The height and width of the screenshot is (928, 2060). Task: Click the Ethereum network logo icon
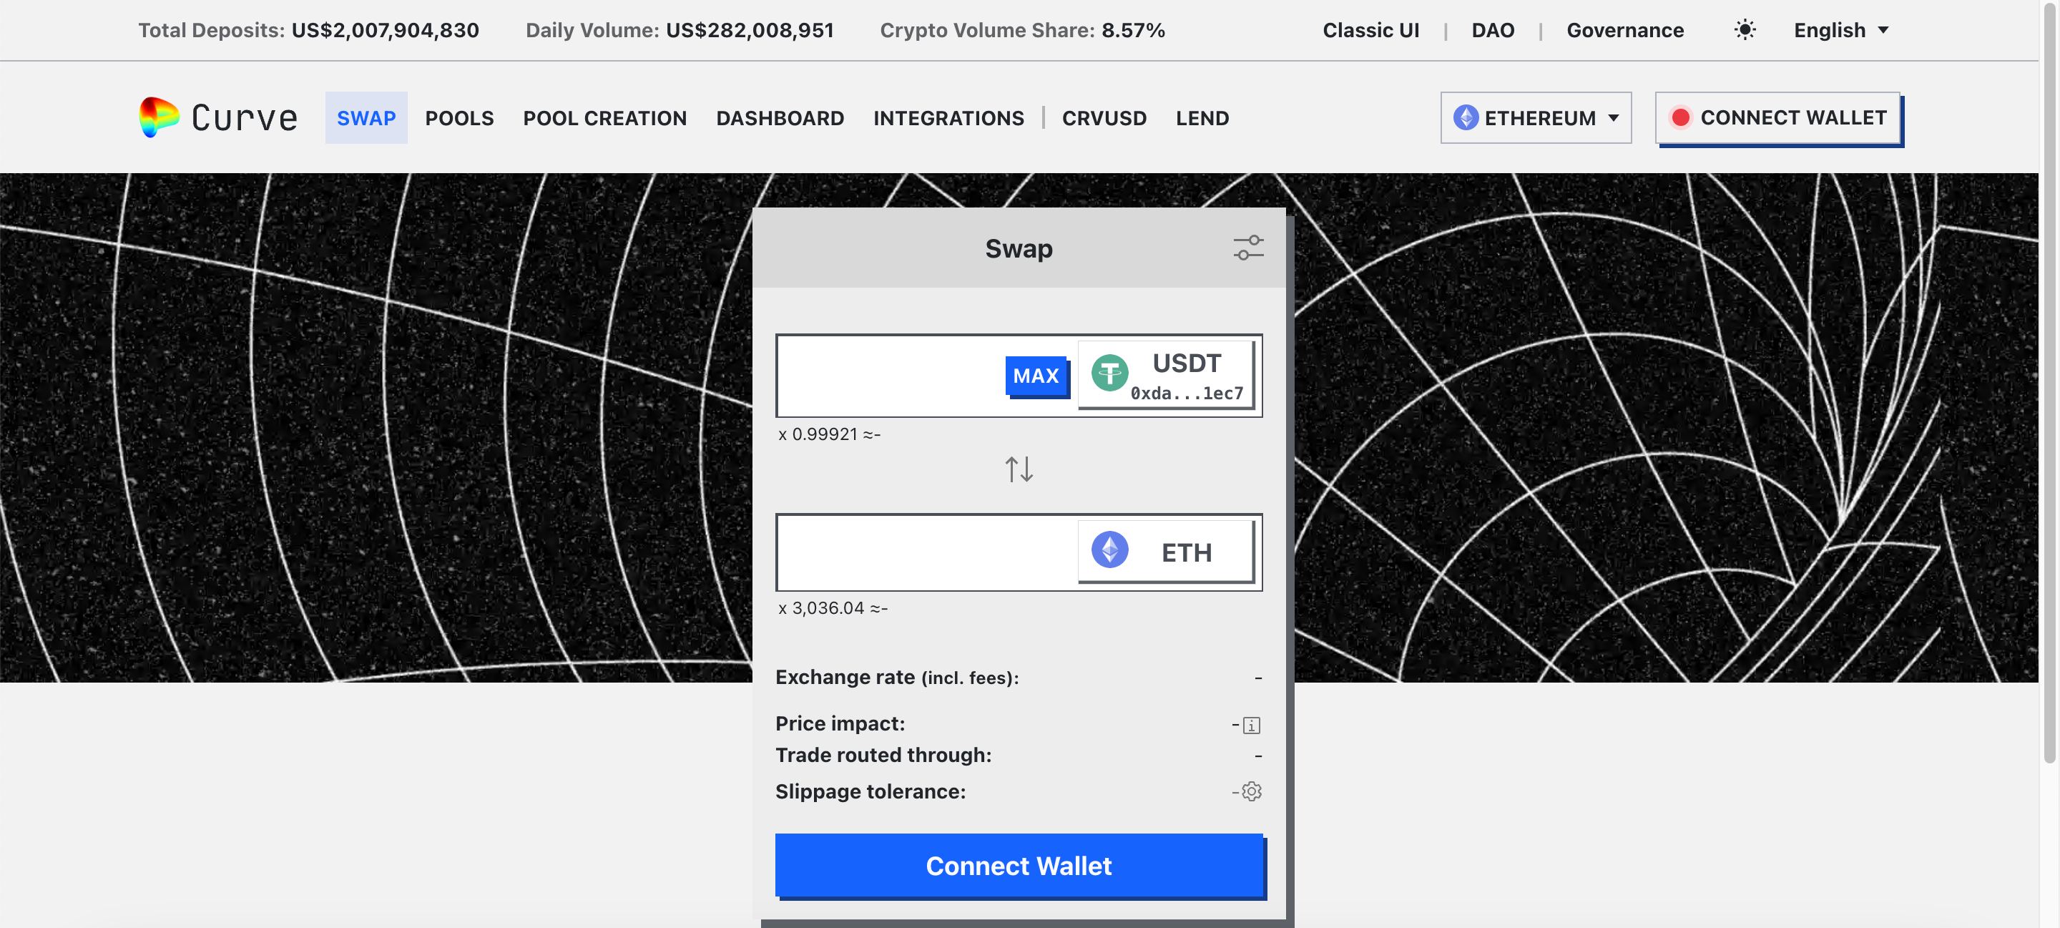1465,117
